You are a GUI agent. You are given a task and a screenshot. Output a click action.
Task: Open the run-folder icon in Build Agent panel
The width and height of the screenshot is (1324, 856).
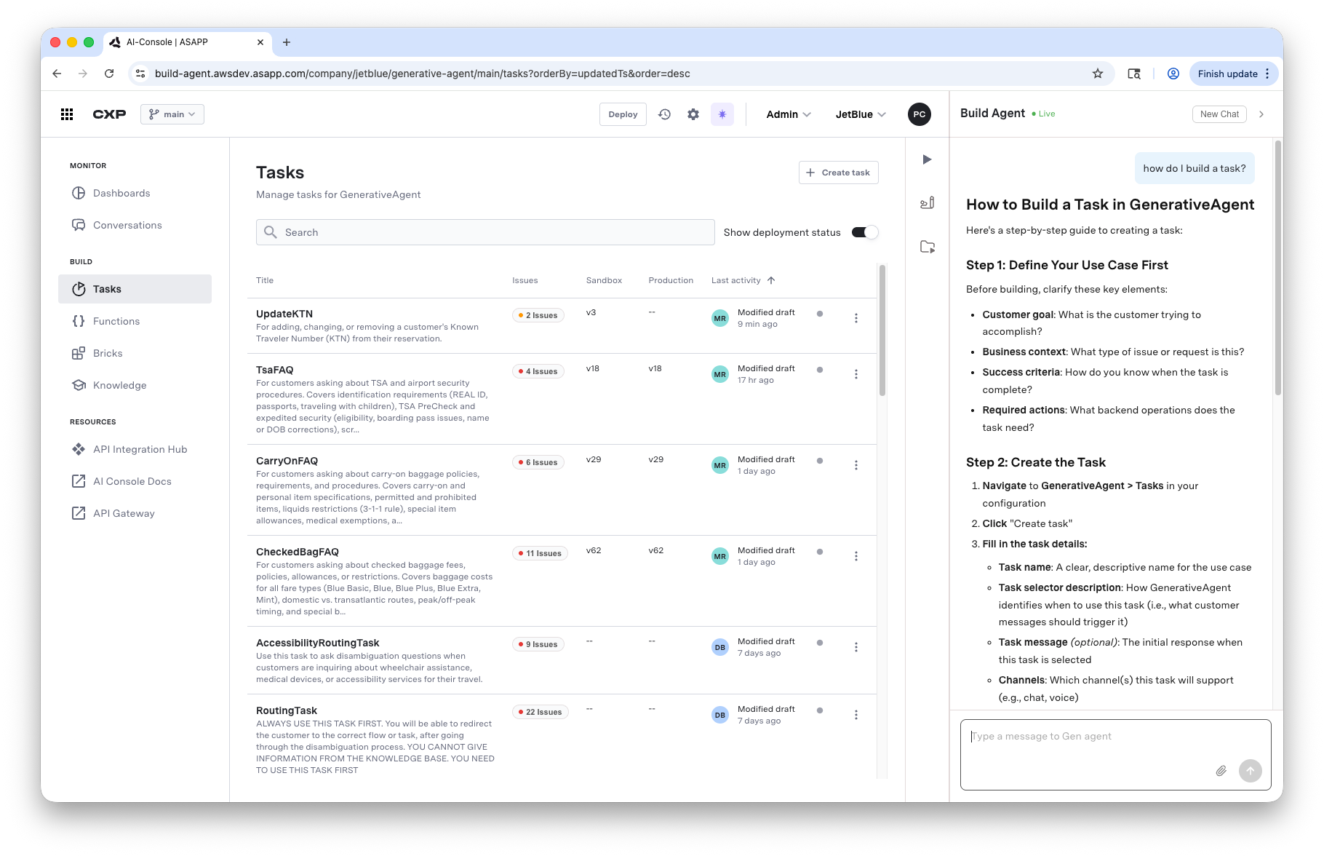pos(927,247)
